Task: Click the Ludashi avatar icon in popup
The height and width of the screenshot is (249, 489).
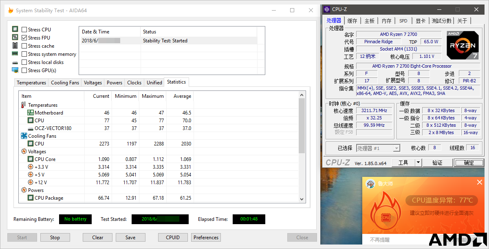Action: 370,184
